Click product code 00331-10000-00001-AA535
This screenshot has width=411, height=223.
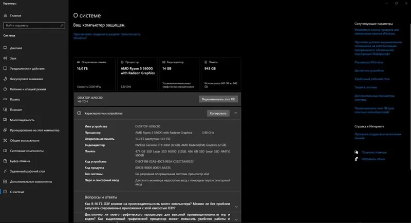153,168
